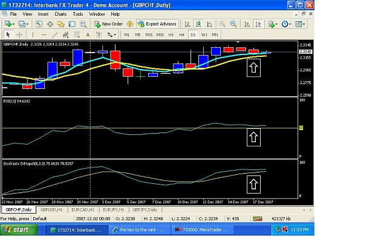Select the Horizontal Line drawing tool
The width and height of the screenshot is (378, 245).
point(44,34)
